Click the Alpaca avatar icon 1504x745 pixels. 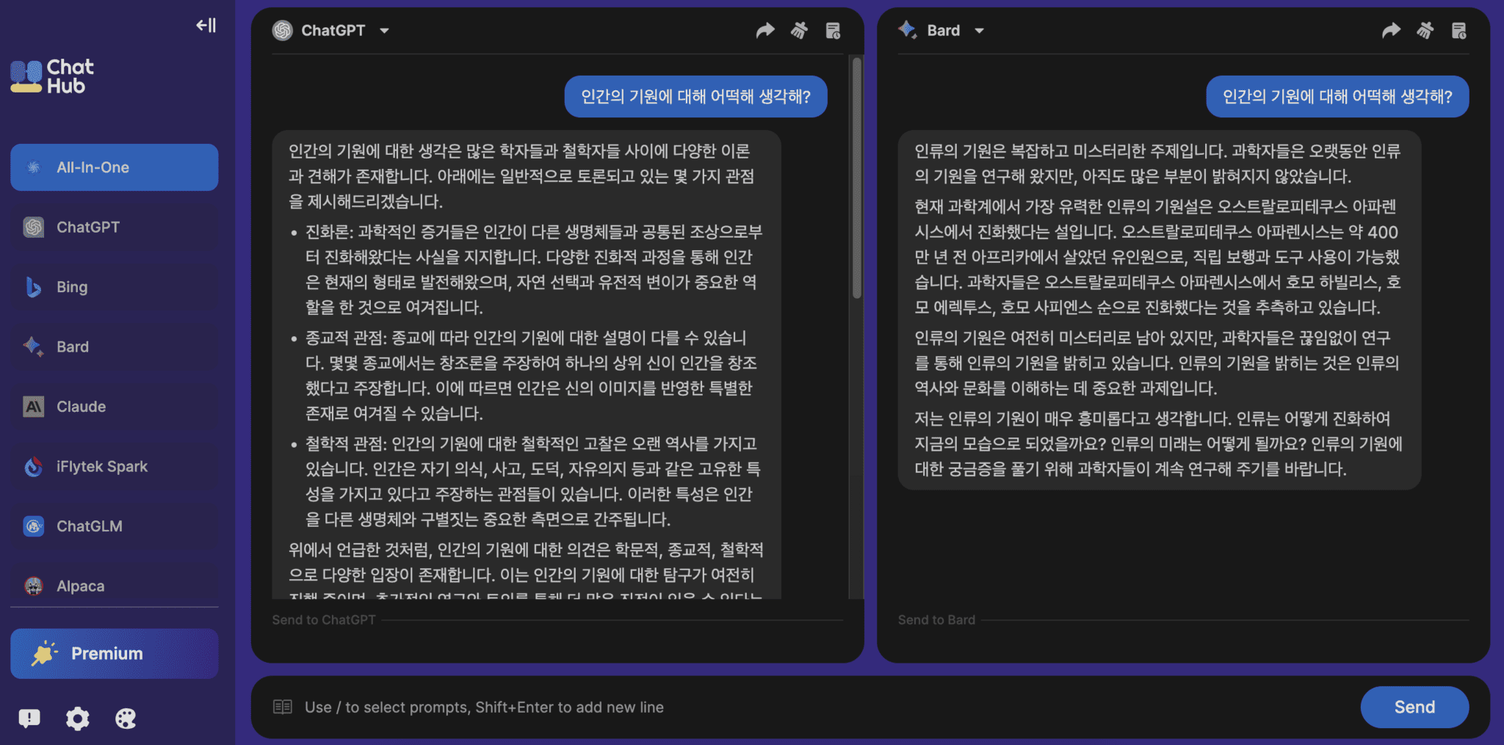[x=34, y=586]
